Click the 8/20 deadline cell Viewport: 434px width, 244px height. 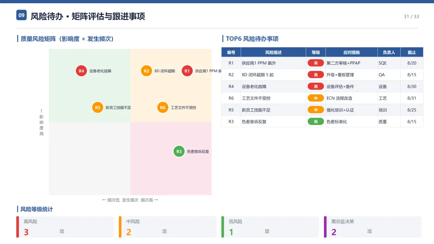coord(411,63)
